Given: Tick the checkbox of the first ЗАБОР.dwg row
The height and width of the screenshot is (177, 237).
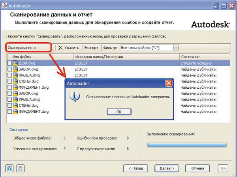Looking at the screenshot, I should point(9,69).
